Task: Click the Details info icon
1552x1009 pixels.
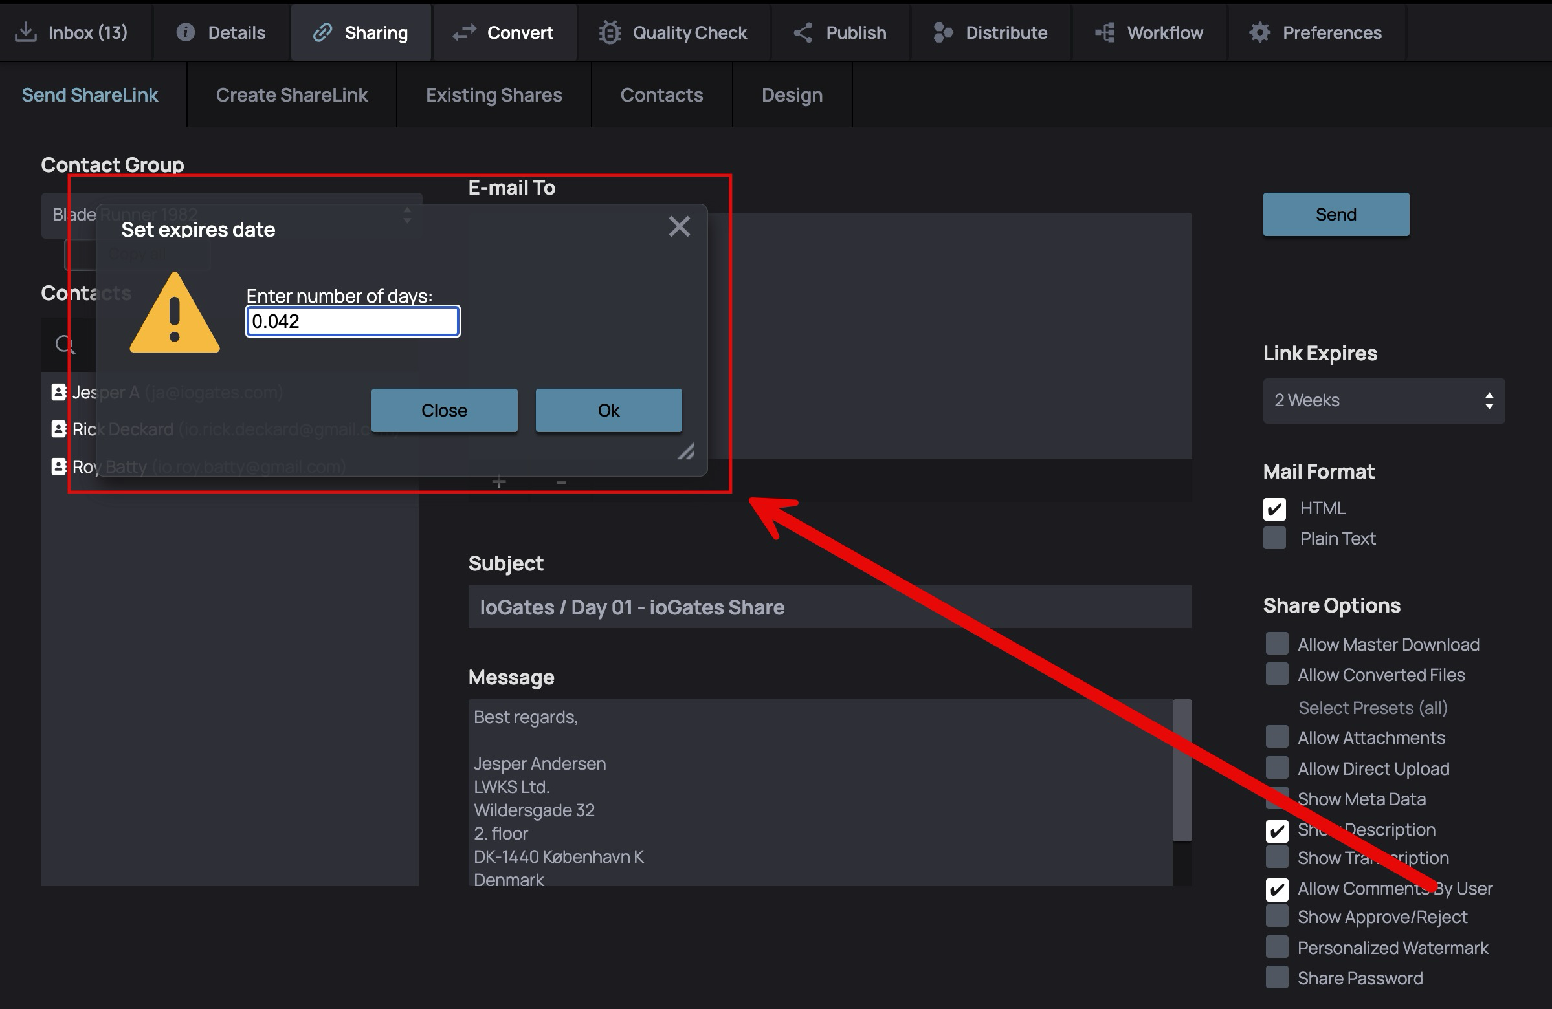Action: [185, 32]
